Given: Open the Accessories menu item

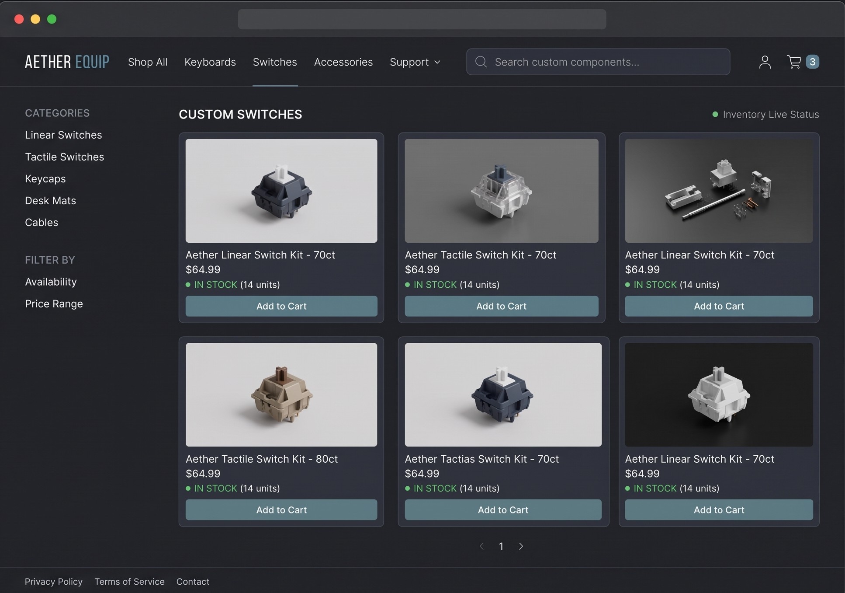Looking at the screenshot, I should click(343, 62).
